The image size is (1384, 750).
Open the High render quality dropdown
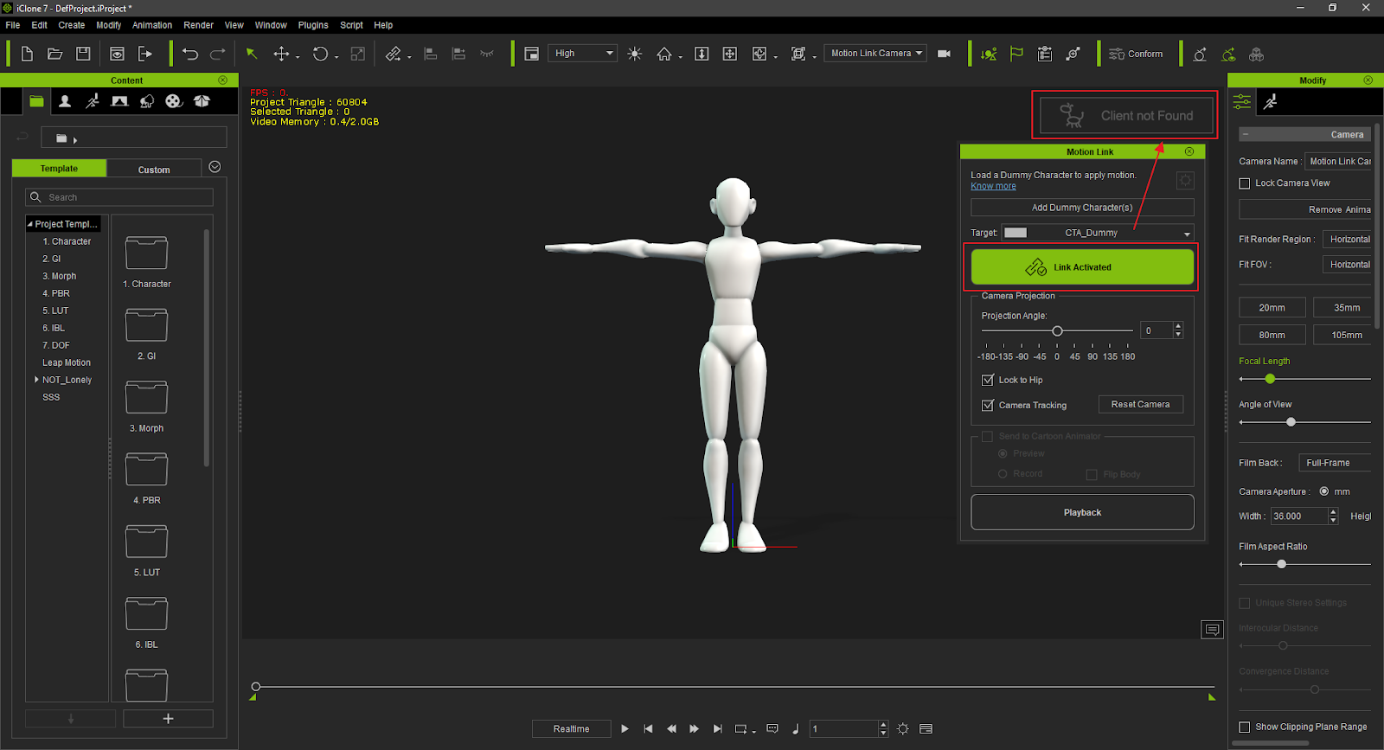click(583, 54)
